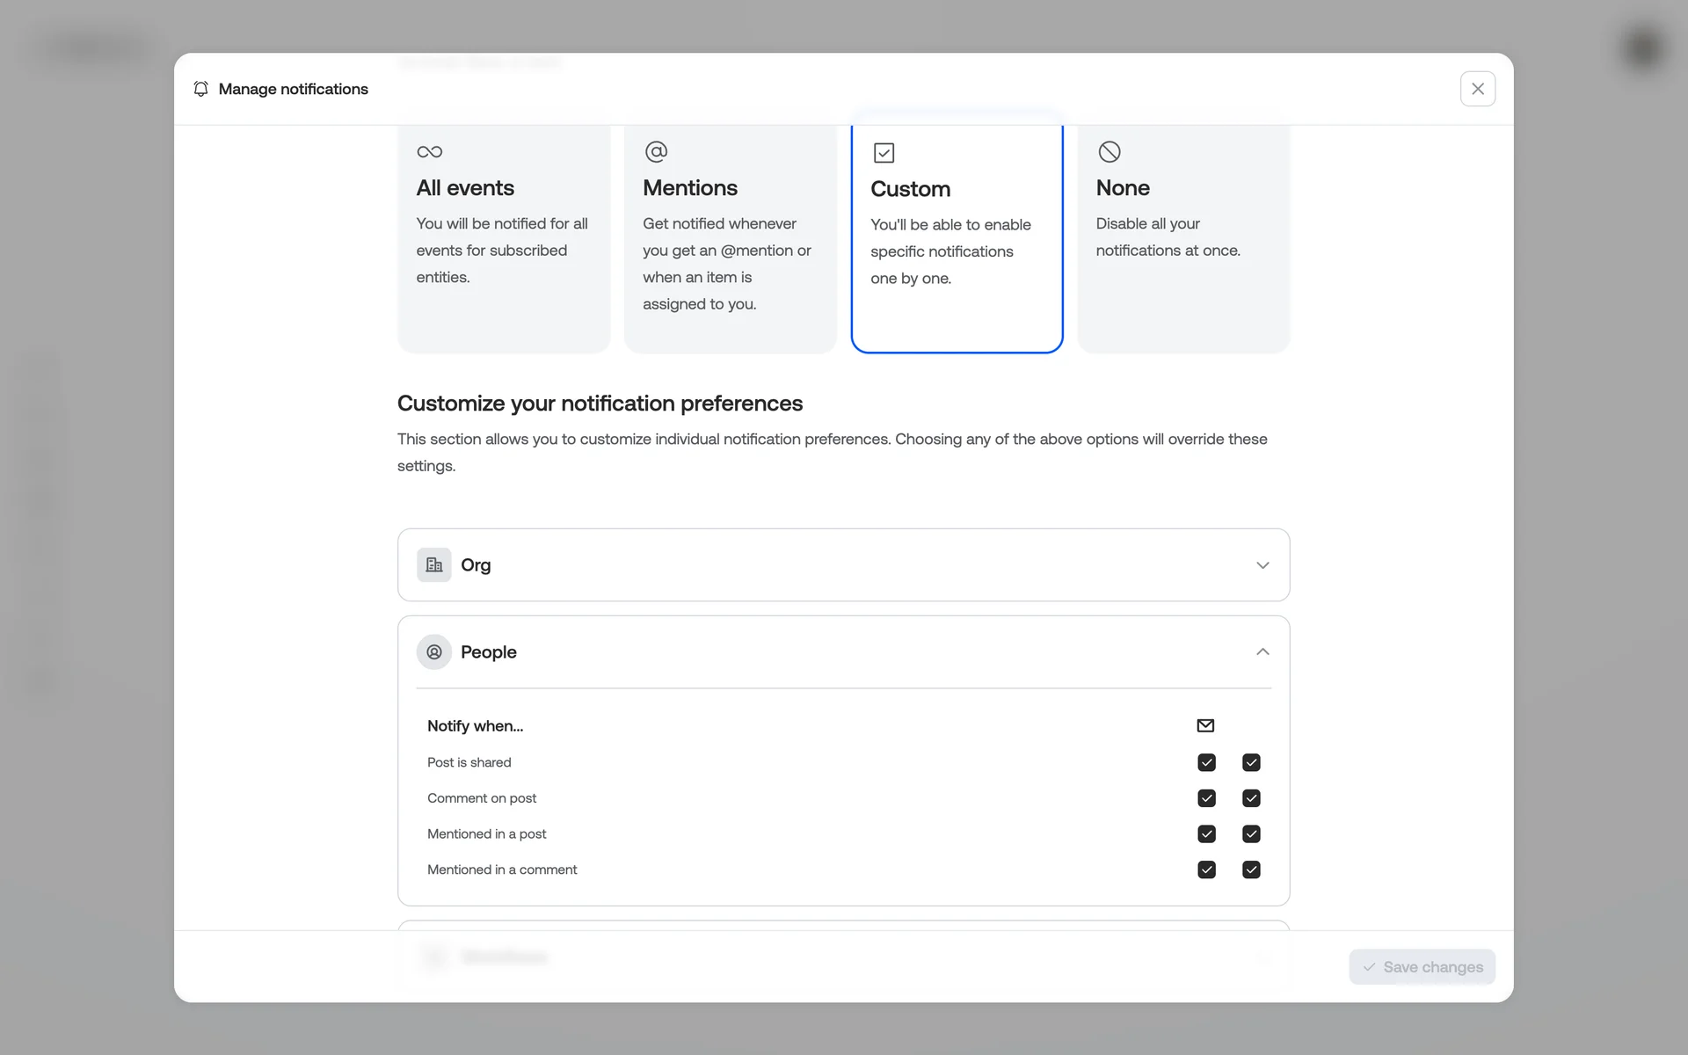Viewport: 1688px width, 1055px height.
Task: Collapse the People section chevron
Action: [1262, 652]
